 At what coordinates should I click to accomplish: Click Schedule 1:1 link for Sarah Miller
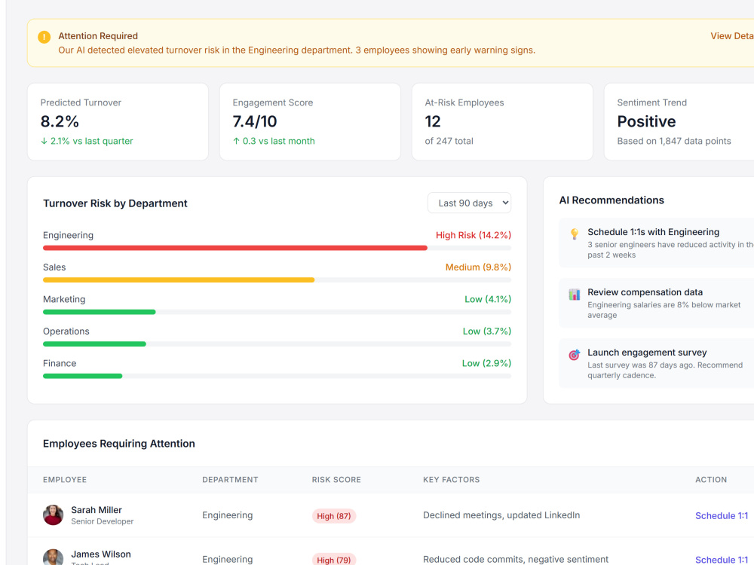[722, 515]
